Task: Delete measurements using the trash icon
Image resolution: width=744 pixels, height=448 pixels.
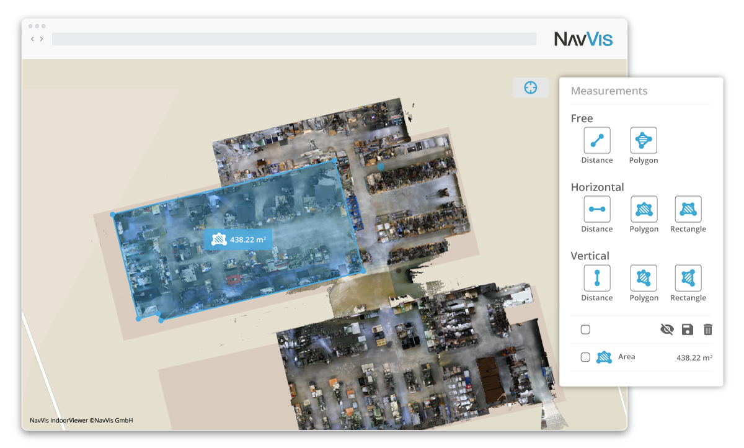Action: (x=707, y=329)
